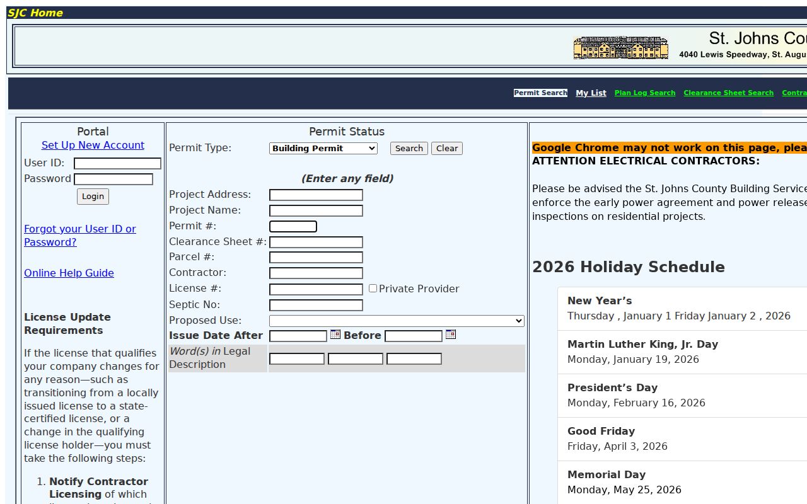Open the My List menu item
The width and height of the screenshot is (807, 504).
[591, 93]
